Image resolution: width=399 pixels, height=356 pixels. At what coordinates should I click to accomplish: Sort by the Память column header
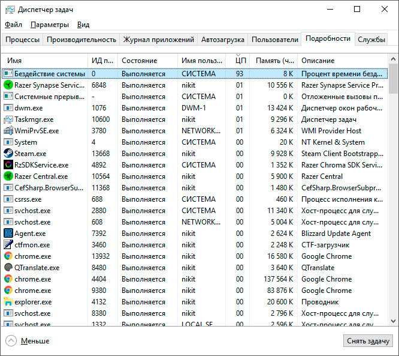click(x=274, y=61)
